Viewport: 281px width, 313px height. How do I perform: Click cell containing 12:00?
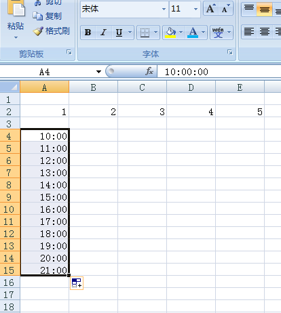pyautogui.click(x=45, y=160)
